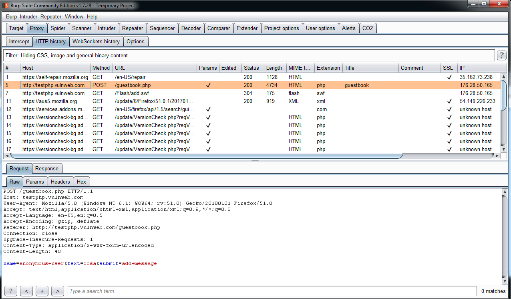Go to previous search match arrow
Viewport: 511px width, 299px height.
pyautogui.click(x=26, y=291)
